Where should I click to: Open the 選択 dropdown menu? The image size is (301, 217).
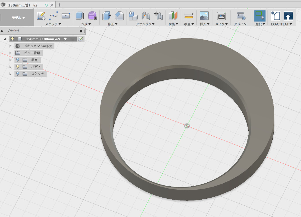click(x=260, y=24)
